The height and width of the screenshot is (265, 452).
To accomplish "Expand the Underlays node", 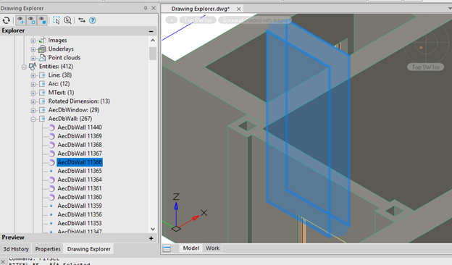I will click(x=33, y=49).
